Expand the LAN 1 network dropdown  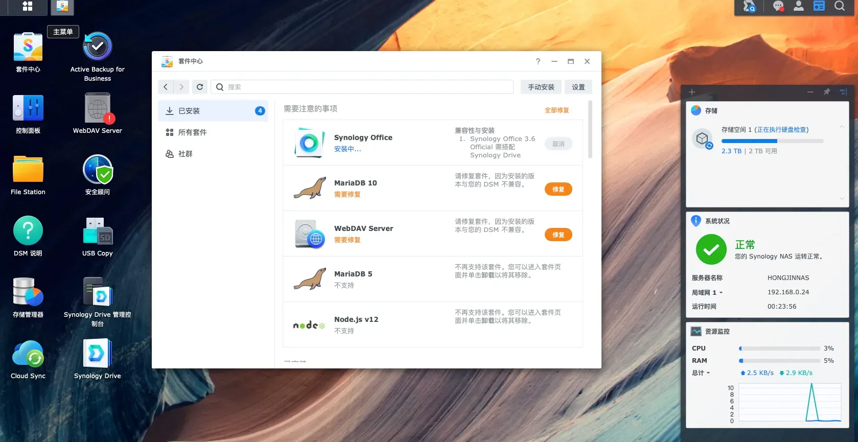(x=707, y=293)
